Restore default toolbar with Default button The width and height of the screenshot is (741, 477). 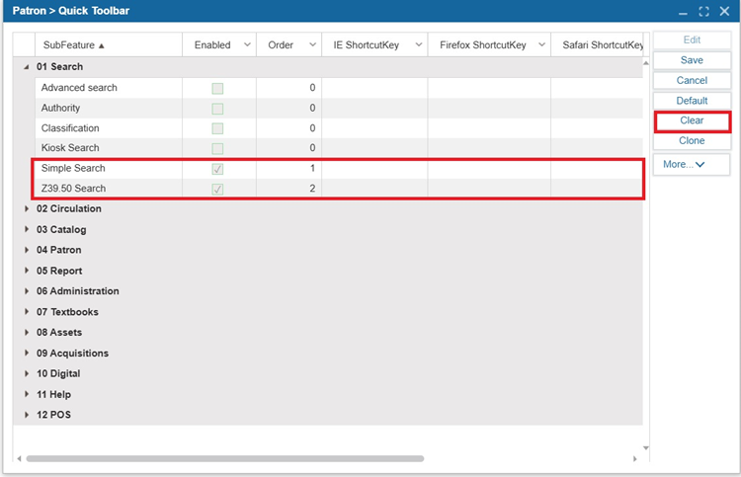tap(692, 101)
